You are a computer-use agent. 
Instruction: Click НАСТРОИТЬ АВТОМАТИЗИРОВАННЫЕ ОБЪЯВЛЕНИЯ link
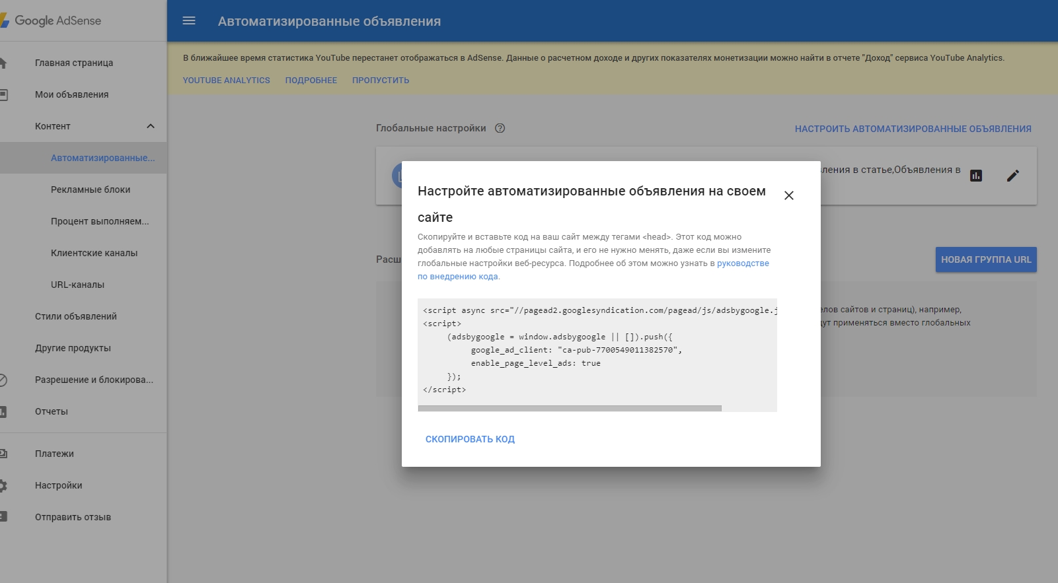[913, 129]
